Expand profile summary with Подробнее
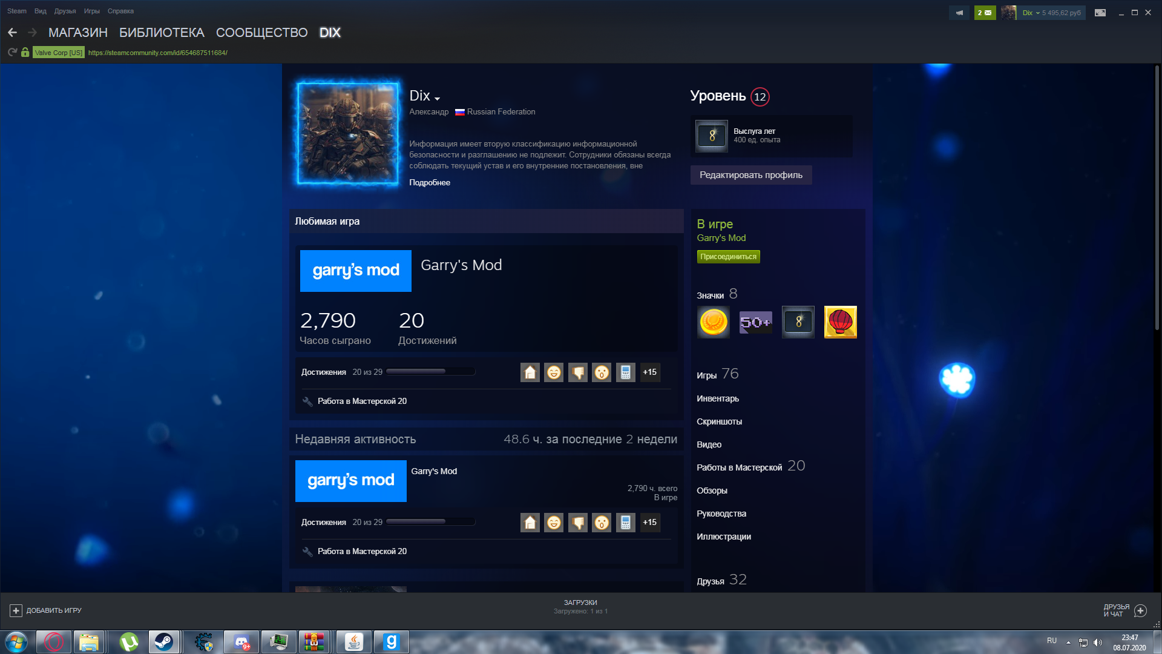 pyautogui.click(x=430, y=182)
